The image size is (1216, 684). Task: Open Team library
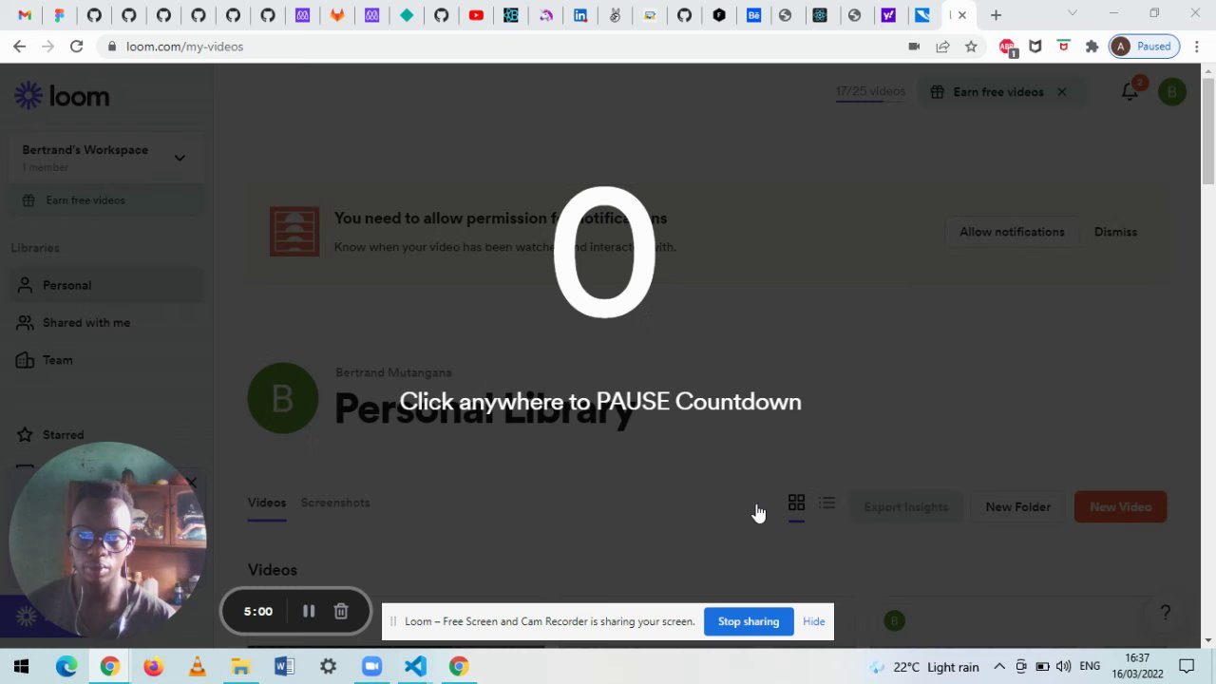tap(107, 360)
